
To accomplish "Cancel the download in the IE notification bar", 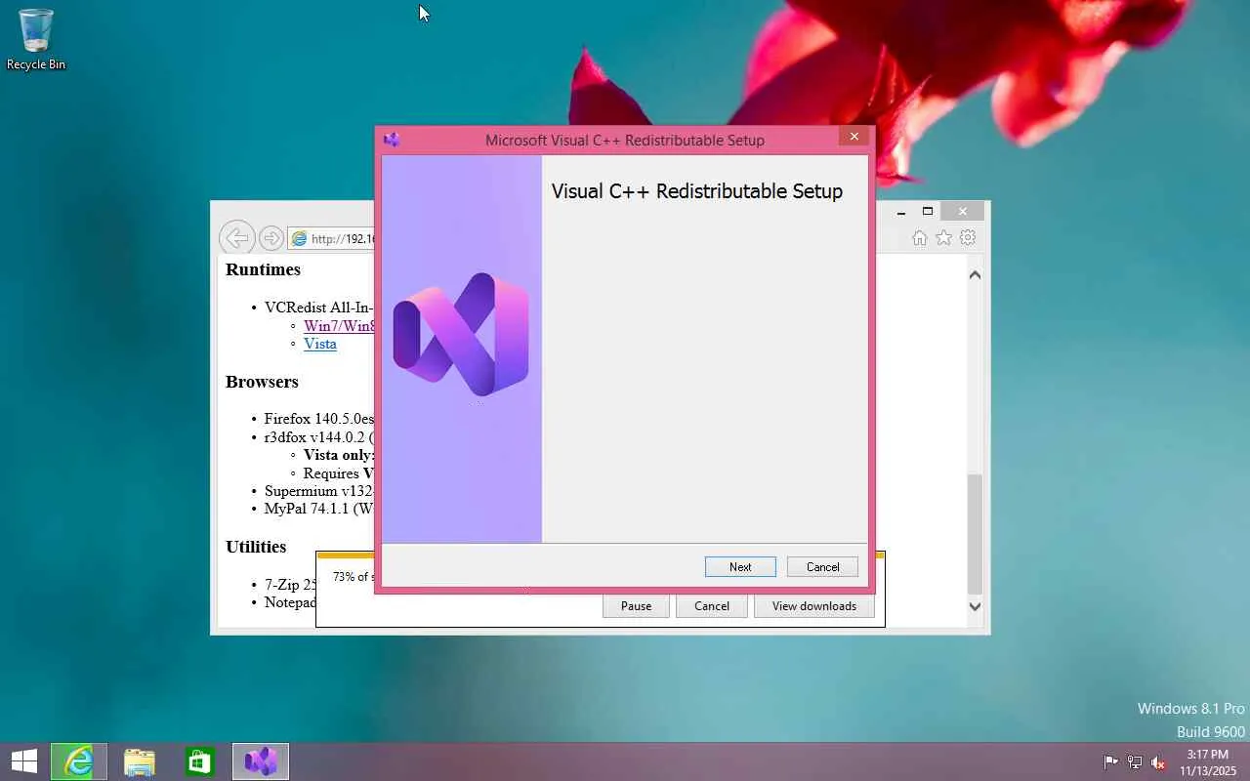I will tap(712, 606).
